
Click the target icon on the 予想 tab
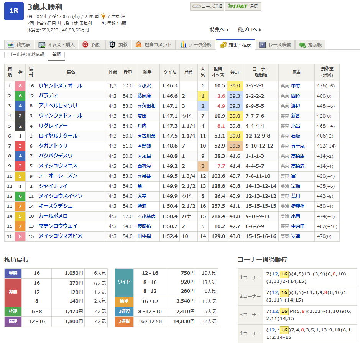pos(85,45)
